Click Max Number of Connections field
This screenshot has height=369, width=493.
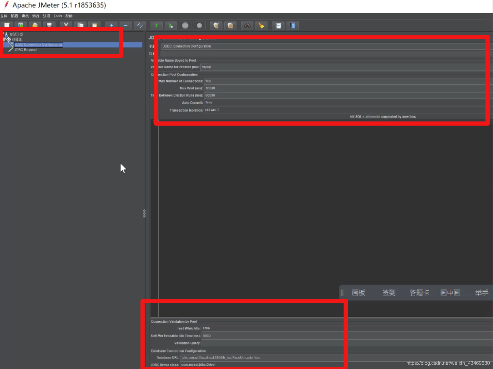348,81
